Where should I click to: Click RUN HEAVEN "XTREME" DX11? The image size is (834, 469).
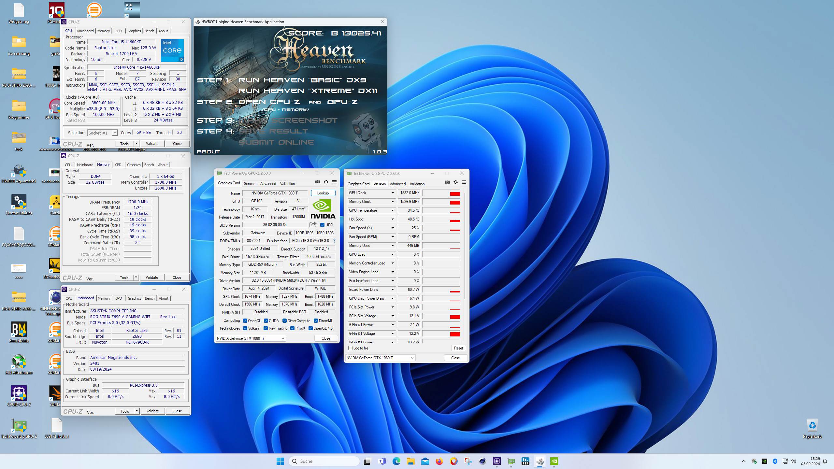(x=308, y=91)
